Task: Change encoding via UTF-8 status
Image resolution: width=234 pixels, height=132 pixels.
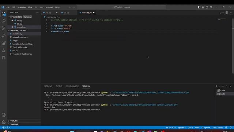Action: point(190,128)
